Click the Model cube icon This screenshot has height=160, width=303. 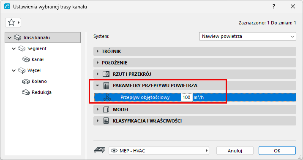106,109
